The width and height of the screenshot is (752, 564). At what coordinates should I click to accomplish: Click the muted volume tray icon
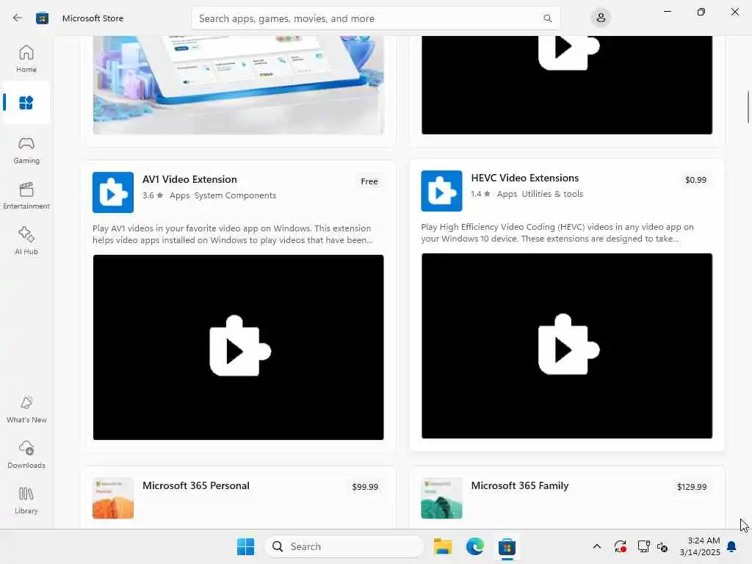662,546
